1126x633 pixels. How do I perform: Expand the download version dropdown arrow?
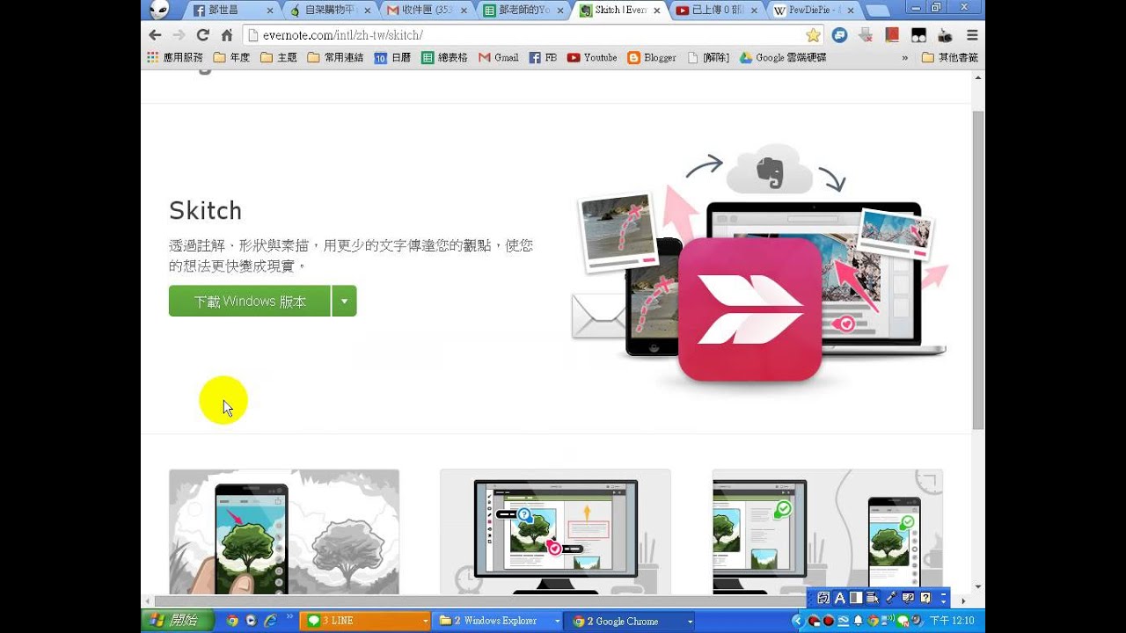coord(344,301)
